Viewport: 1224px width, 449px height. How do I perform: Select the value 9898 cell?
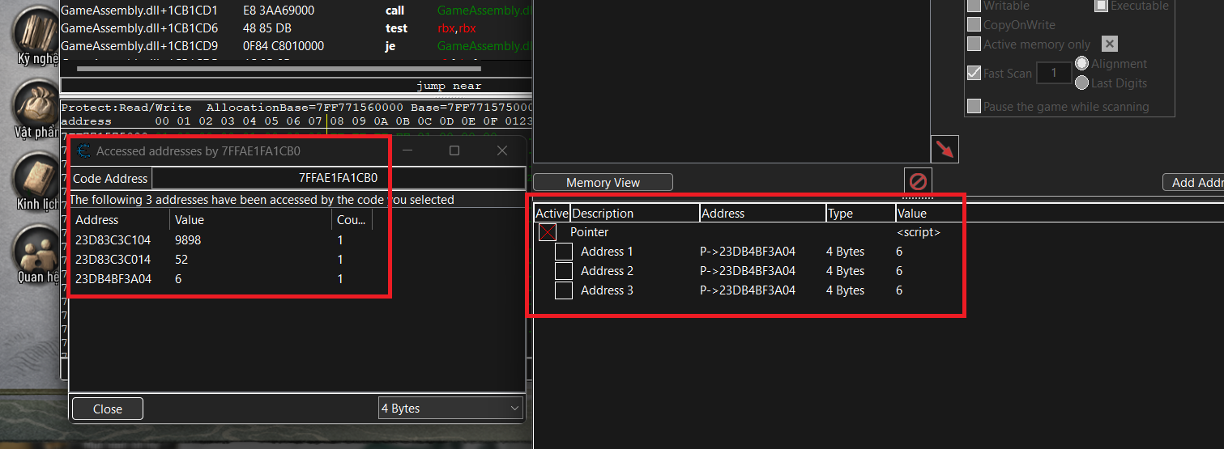tap(188, 240)
